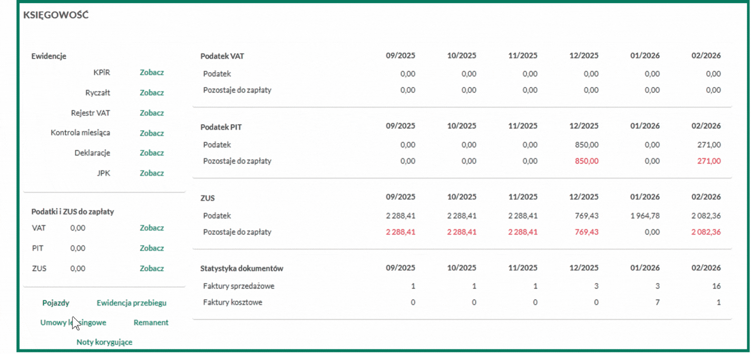Open the JPK Zobacz link
This screenshot has width=751, height=354.
152,173
